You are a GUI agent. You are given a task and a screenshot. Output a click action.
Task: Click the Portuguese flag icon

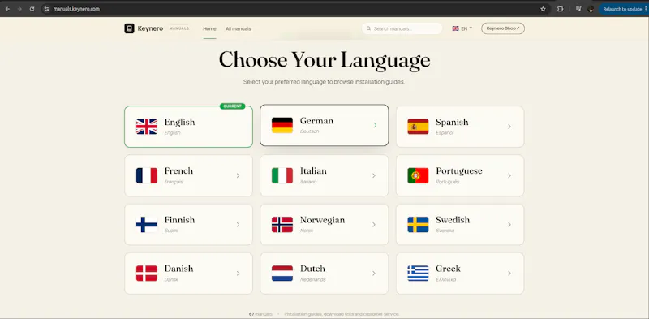pos(418,175)
